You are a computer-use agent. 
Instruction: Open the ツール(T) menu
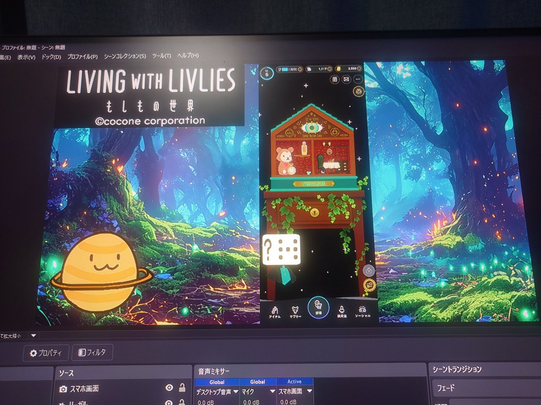(161, 56)
